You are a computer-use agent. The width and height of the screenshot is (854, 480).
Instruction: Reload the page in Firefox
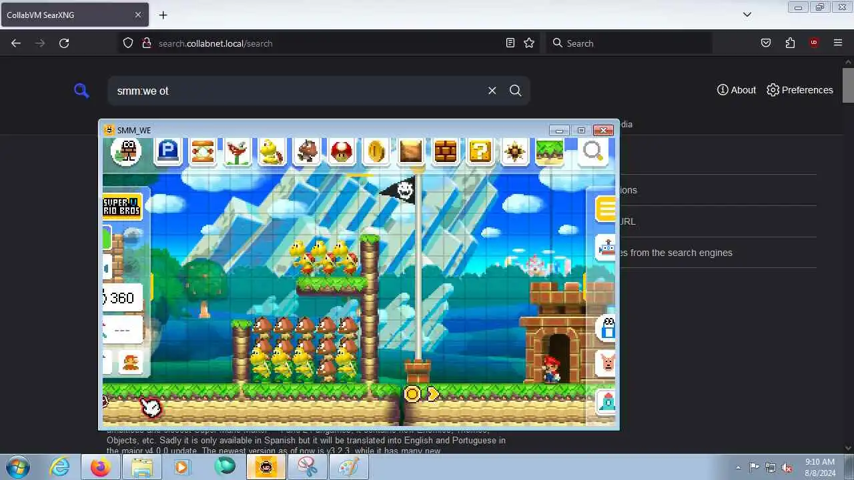point(64,43)
